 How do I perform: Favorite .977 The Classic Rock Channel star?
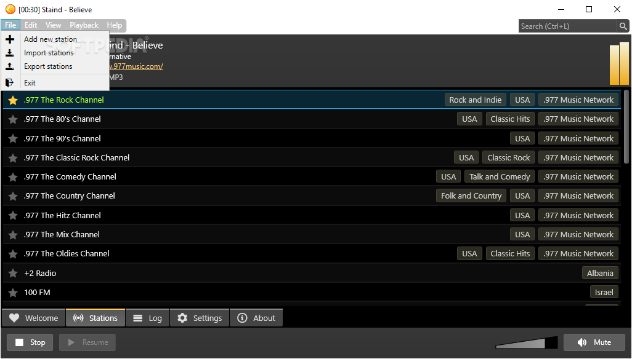click(x=13, y=158)
